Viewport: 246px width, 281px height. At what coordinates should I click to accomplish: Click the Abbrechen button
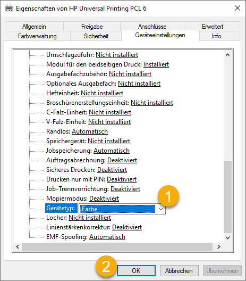point(179,270)
